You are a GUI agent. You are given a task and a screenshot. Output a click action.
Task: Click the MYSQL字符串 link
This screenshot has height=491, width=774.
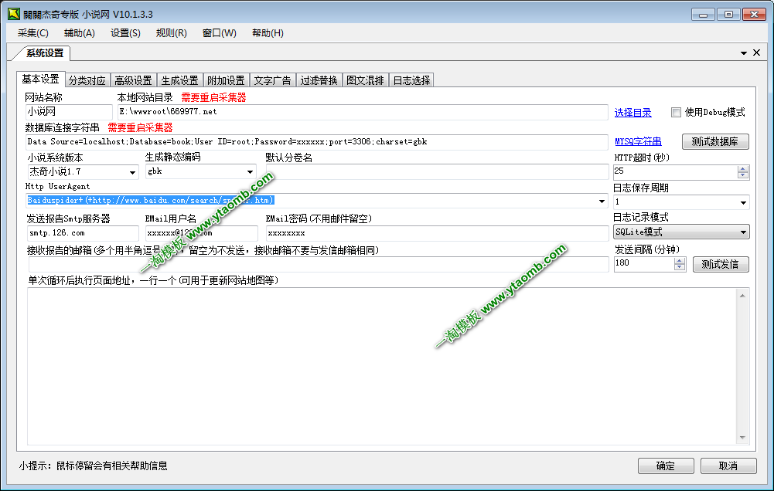pos(638,142)
